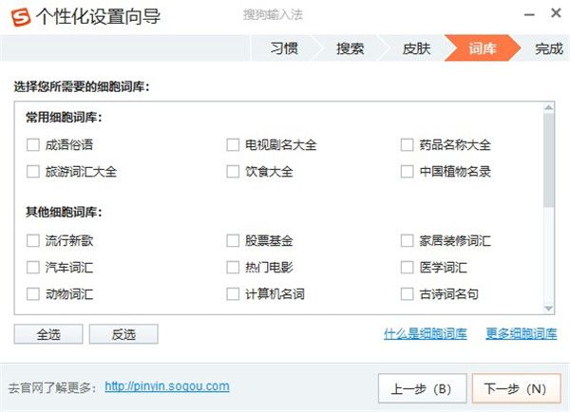
Task: Tick the 计算机名词 checkbox
Action: [x=233, y=294]
